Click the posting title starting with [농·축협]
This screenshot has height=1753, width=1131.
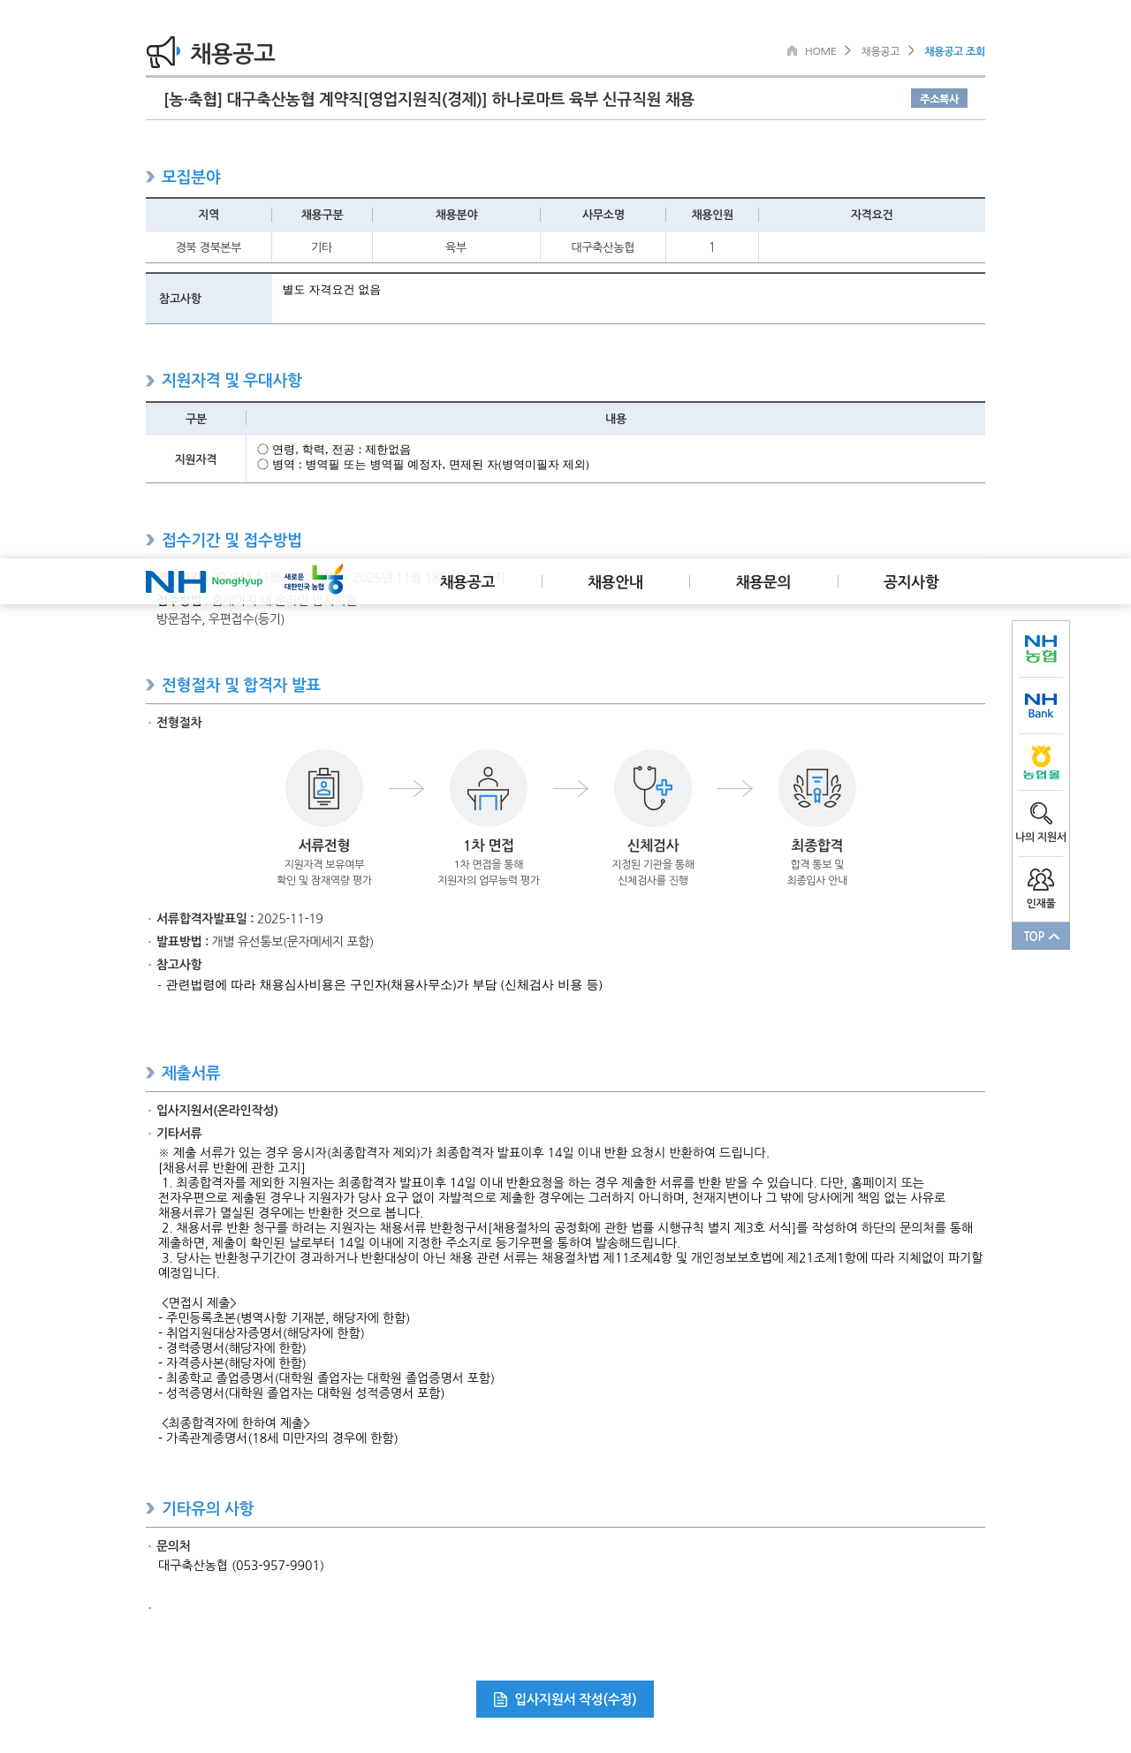tap(429, 99)
